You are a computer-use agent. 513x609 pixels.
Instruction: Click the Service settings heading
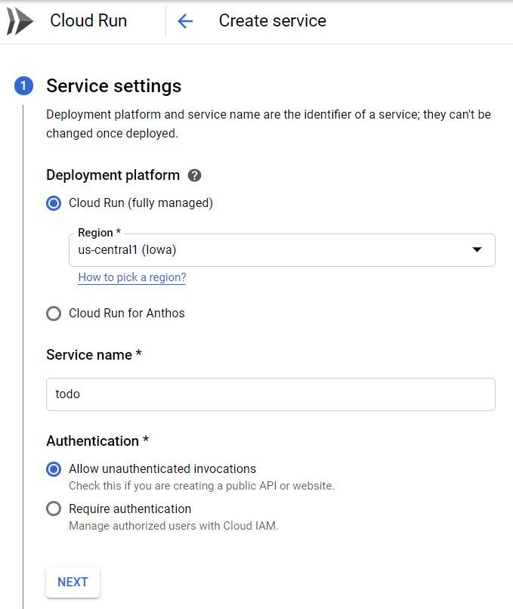coord(114,86)
